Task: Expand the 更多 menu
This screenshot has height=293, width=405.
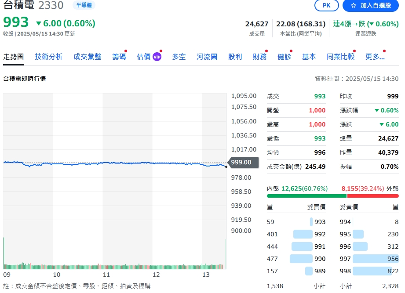Action: (x=375, y=57)
